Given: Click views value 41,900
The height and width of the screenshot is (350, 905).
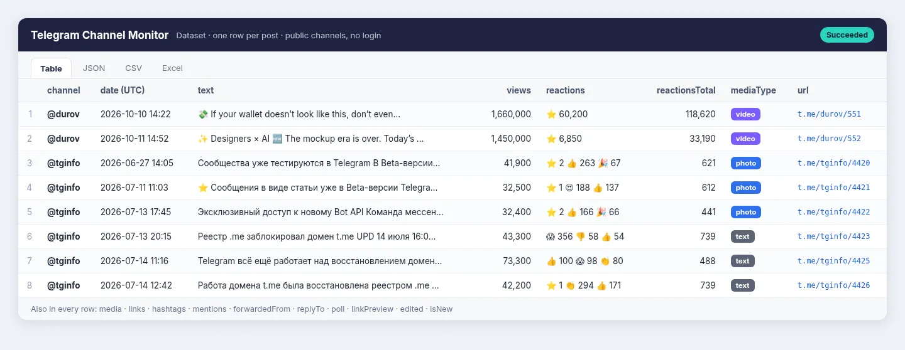Looking at the screenshot, I should pyautogui.click(x=517, y=163).
